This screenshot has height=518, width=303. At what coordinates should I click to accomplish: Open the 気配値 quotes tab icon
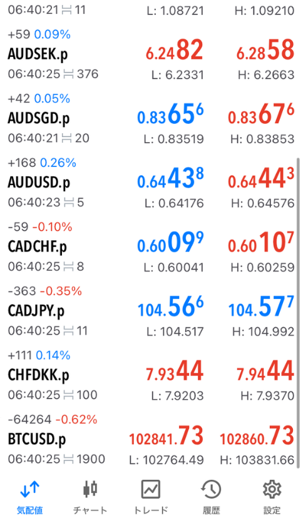(30, 489)
